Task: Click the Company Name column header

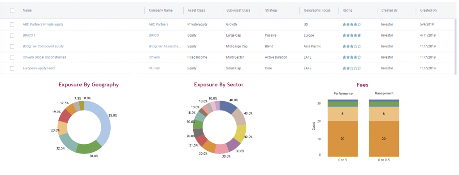Action: (161, 10)
